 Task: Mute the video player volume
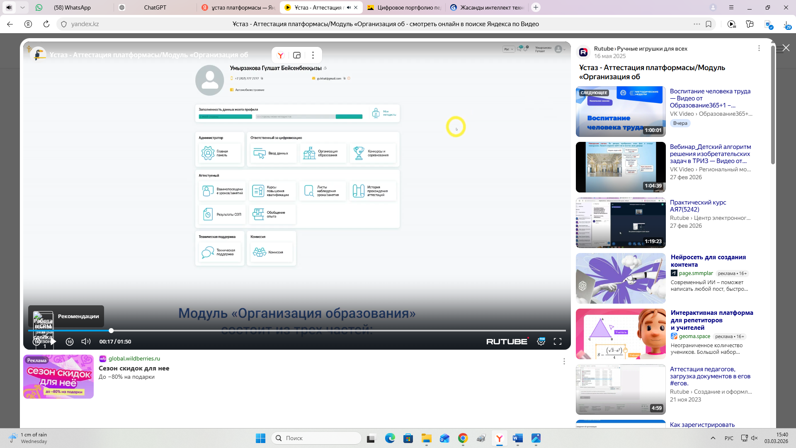point(86,341)
